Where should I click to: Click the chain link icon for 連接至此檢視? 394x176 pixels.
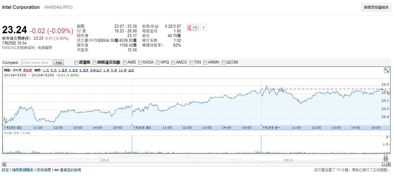(x=56, y=170)
